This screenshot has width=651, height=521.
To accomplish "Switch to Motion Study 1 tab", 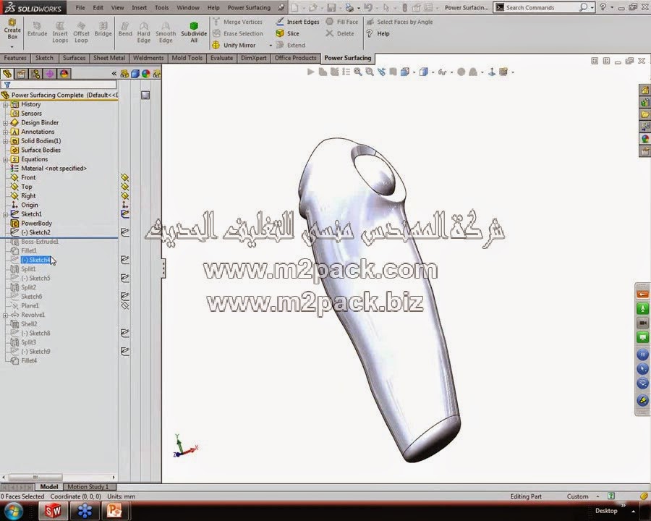I will (88, 486).
